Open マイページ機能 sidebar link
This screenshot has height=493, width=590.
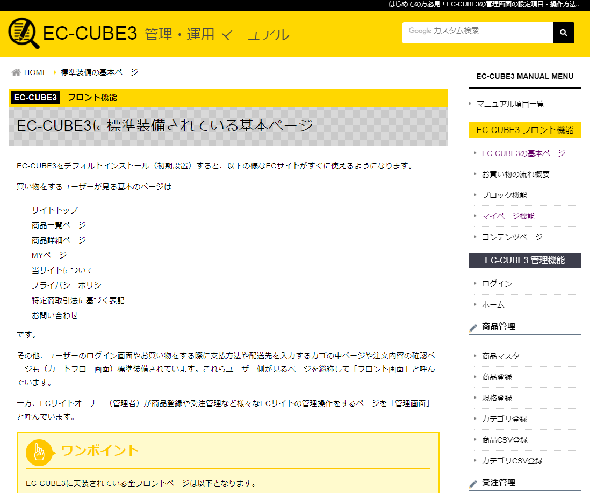click(x=508, y=216)
